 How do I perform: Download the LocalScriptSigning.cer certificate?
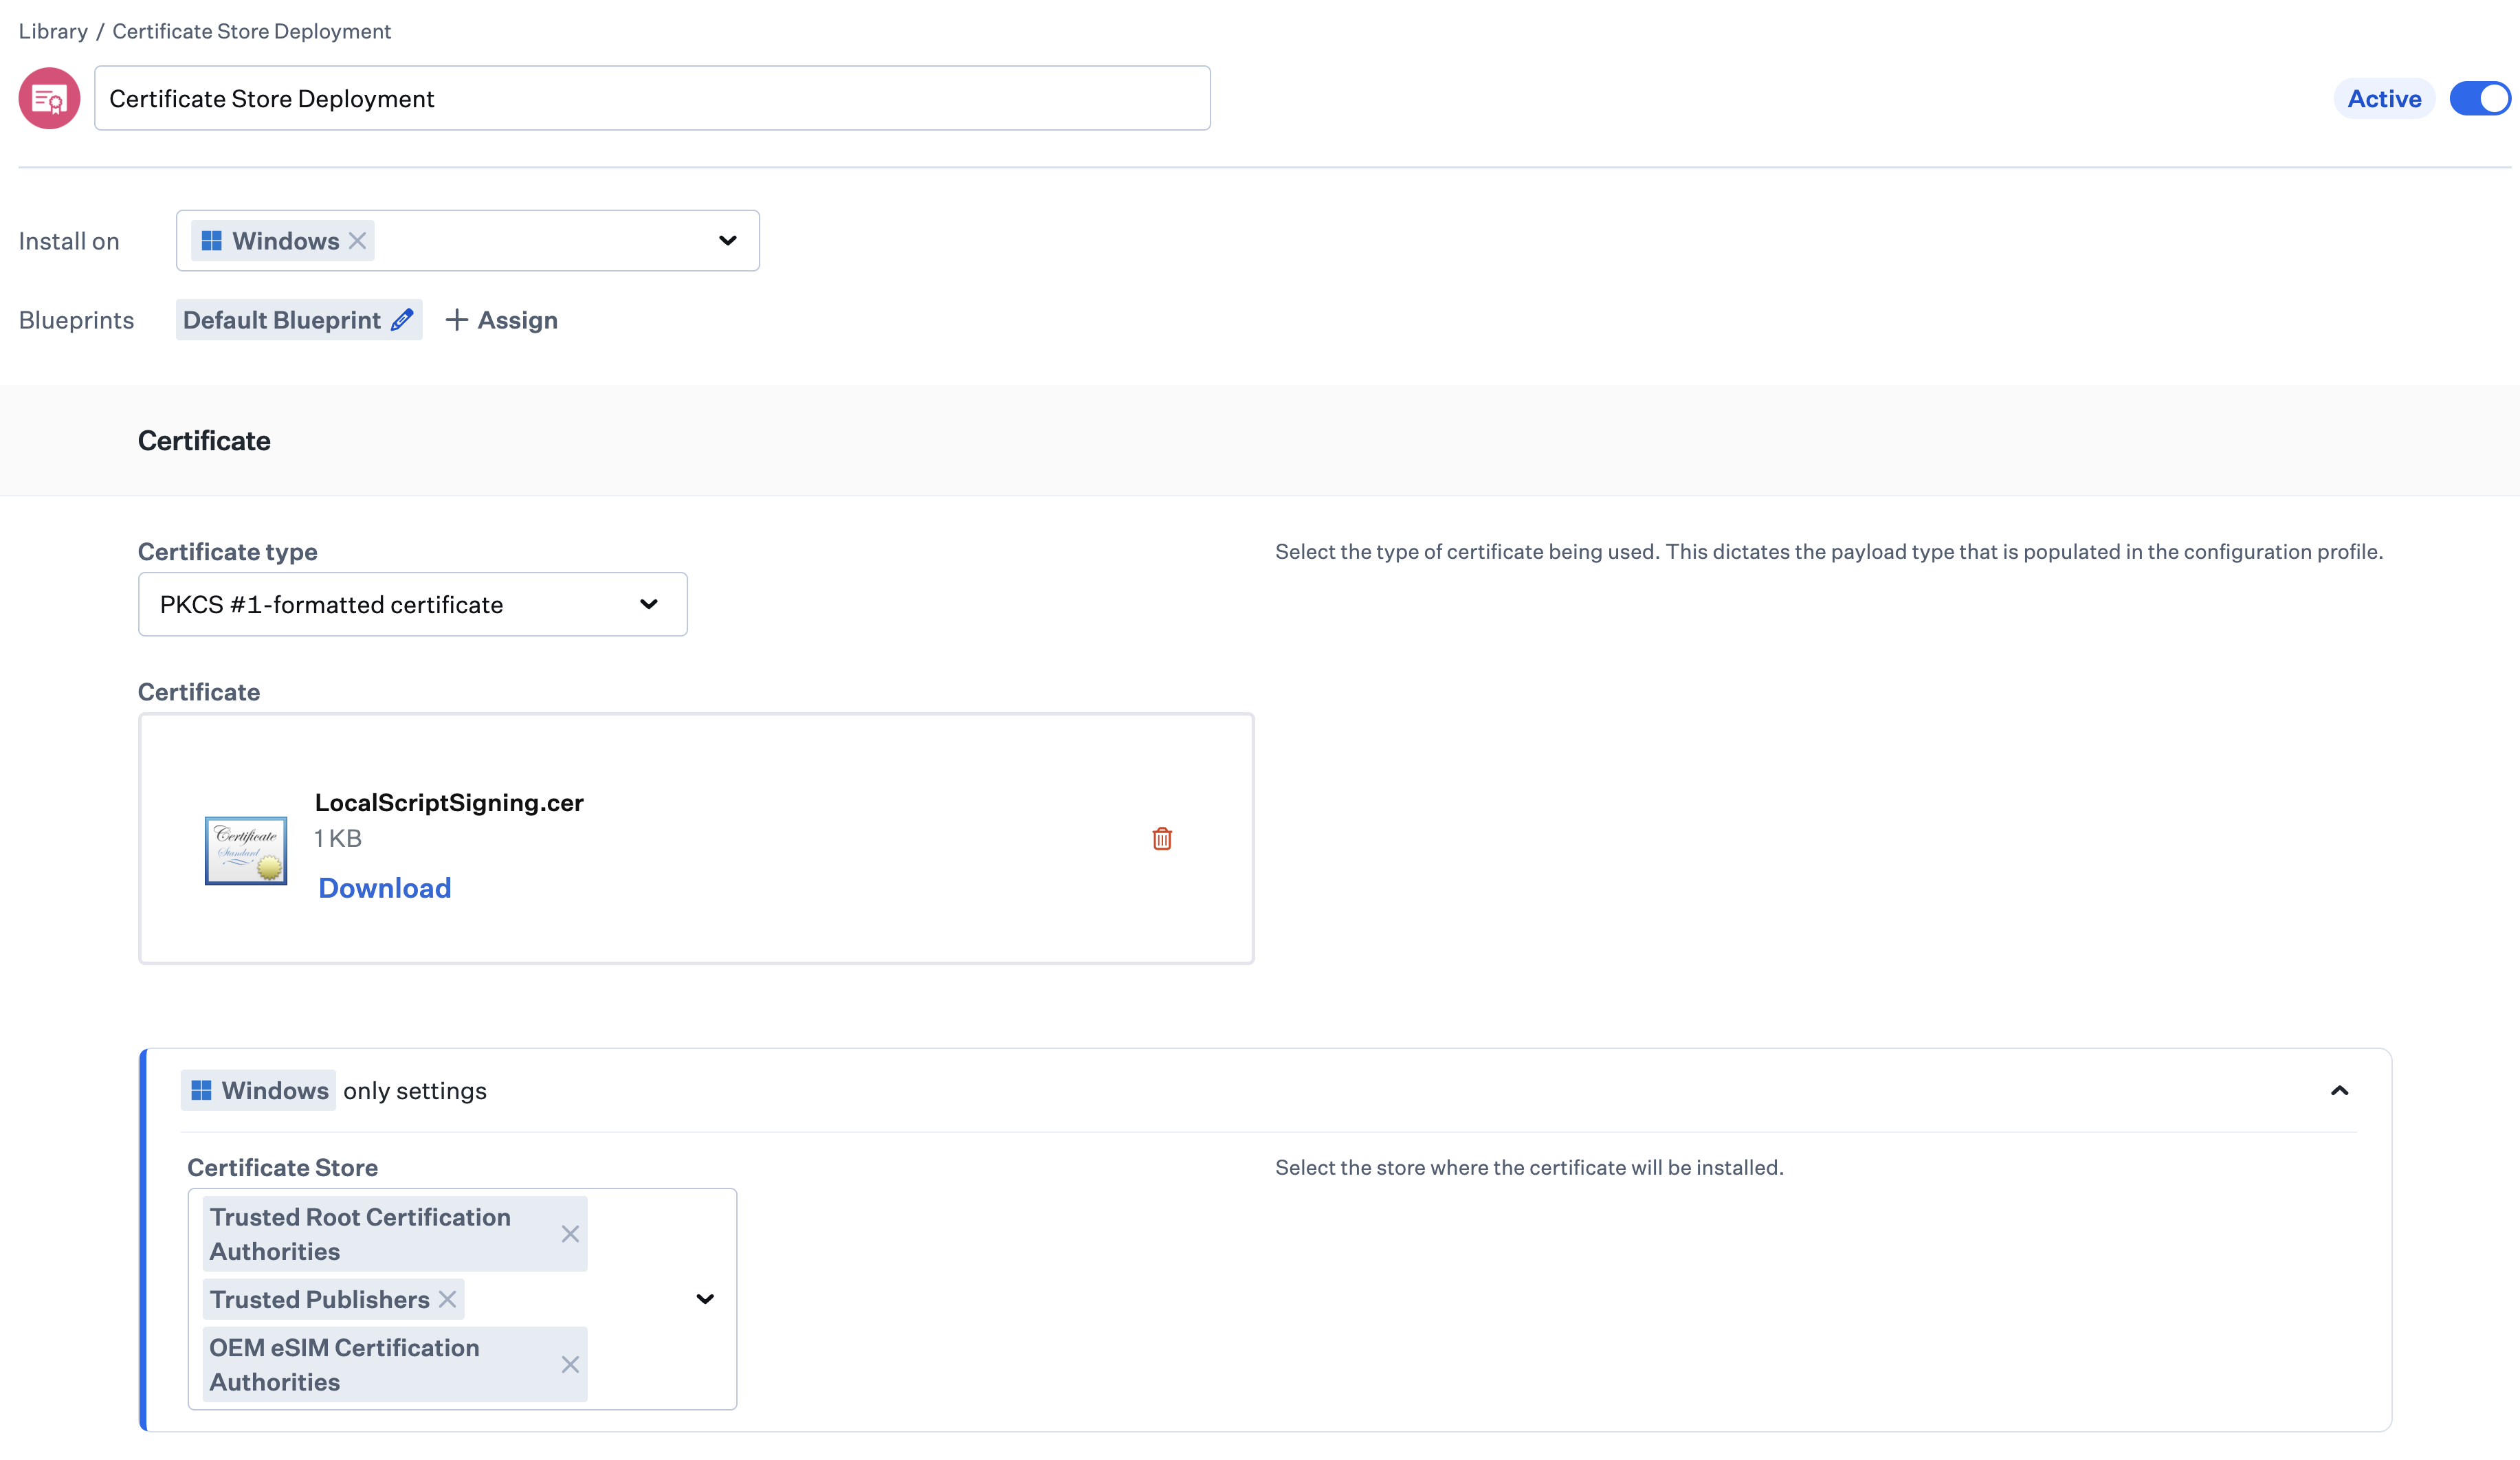384,888
